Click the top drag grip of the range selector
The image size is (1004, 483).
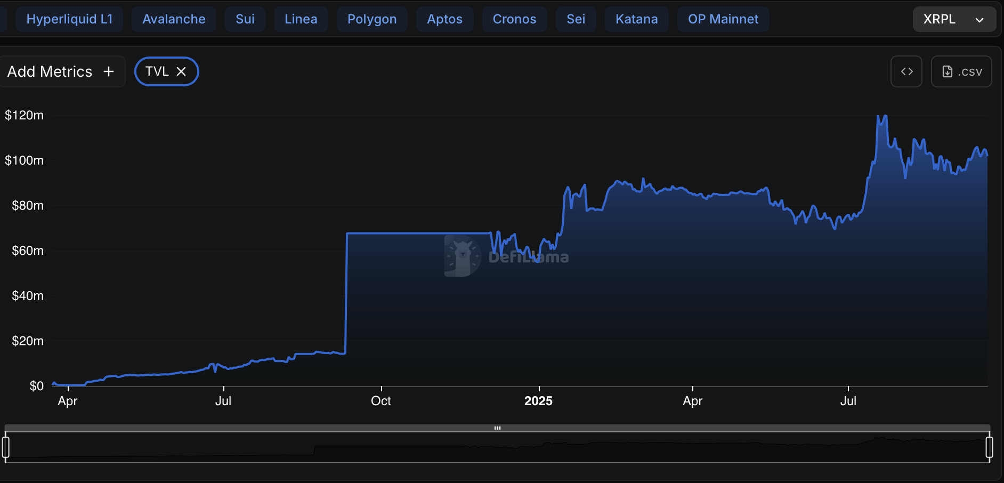click(x=497, y=428)
